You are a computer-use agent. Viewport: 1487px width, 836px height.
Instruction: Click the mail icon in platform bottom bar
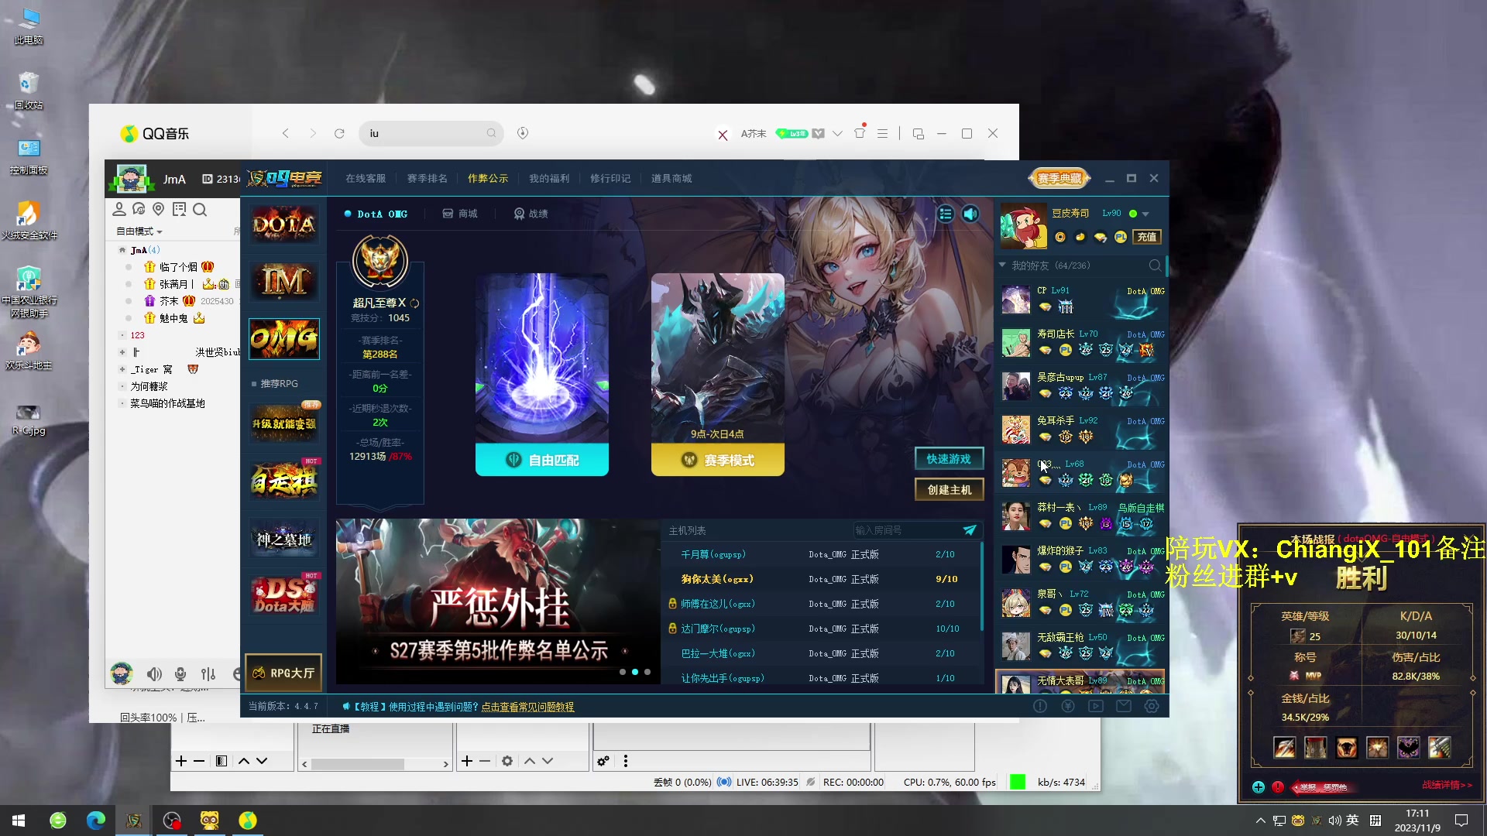pos(1124,706)
